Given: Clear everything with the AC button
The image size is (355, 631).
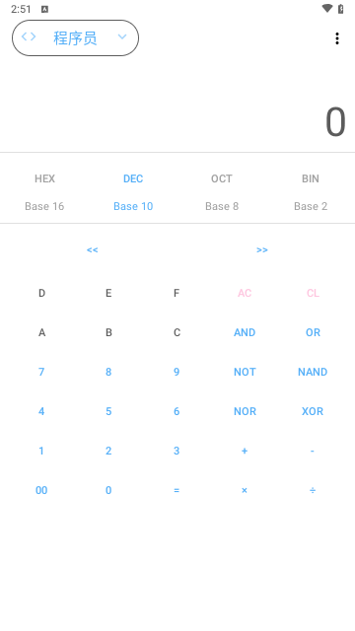Looking at the screenshot, I should (x=245, y=293).
